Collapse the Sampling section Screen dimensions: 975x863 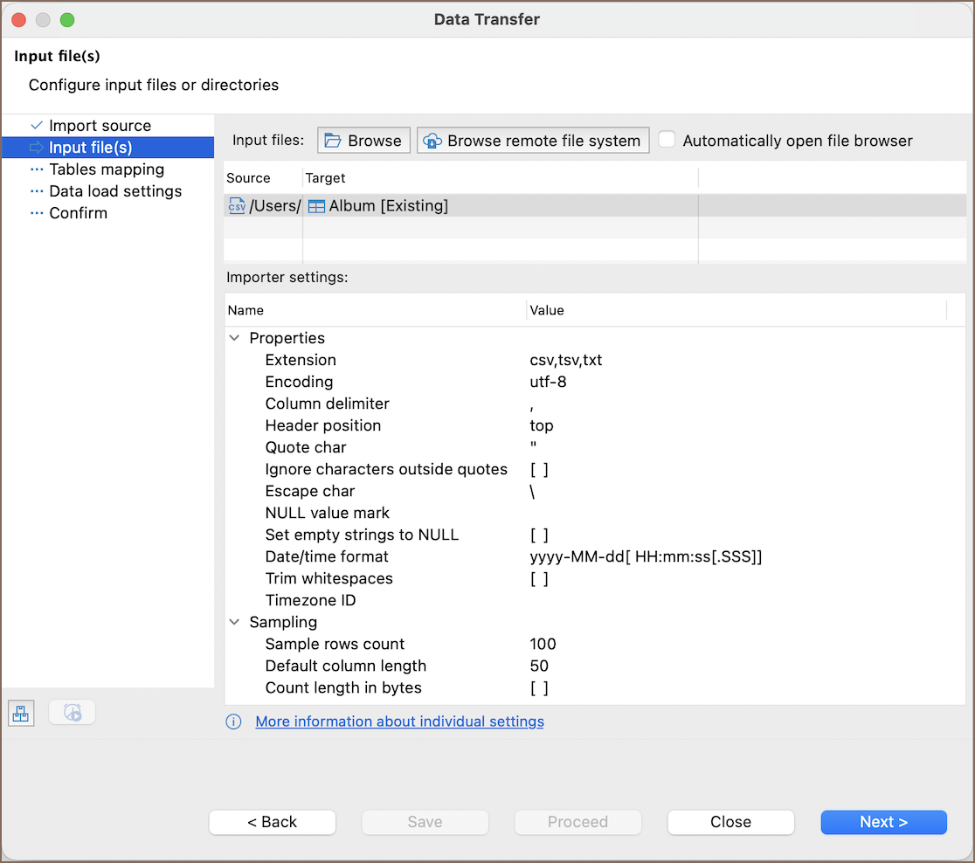(x=234, y=622)
